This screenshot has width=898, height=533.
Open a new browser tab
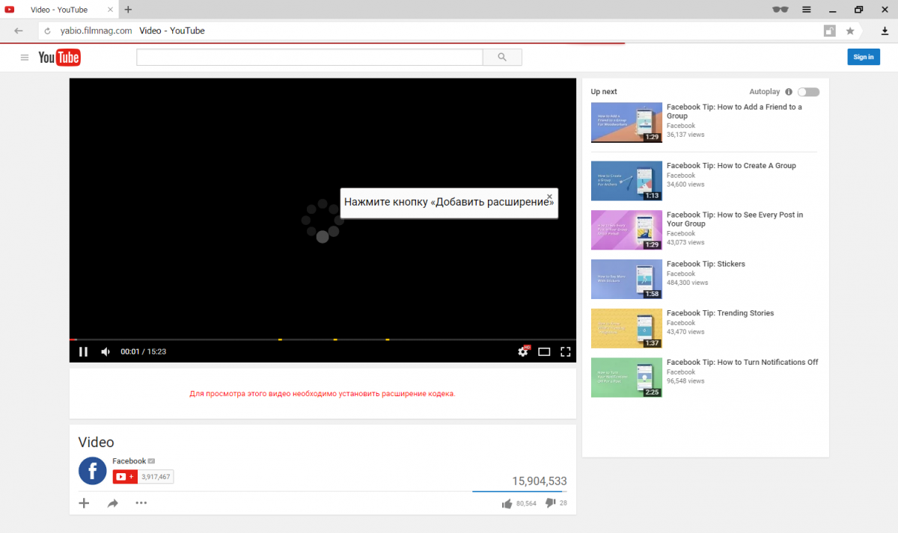pyautogui.click(x=128, y=10)
